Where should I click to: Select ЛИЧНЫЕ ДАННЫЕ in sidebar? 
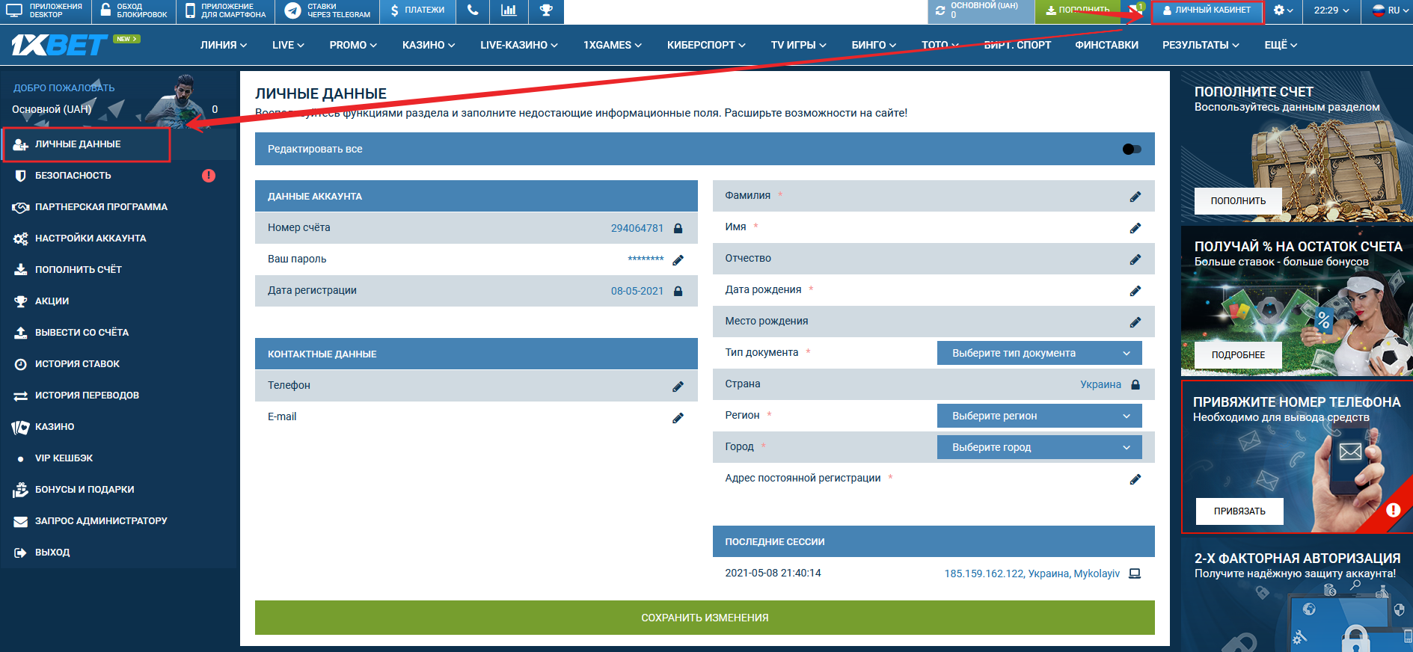(x=86, y=144)
